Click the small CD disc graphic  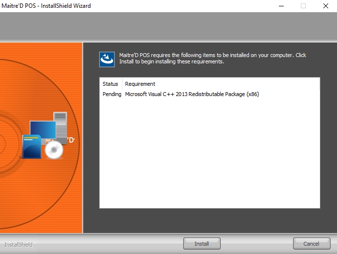(54, 151)
